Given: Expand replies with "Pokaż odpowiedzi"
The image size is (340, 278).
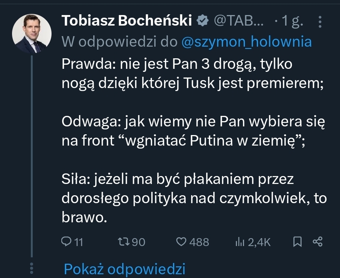Looking at the screenshot, I should (x=124, y=269).
